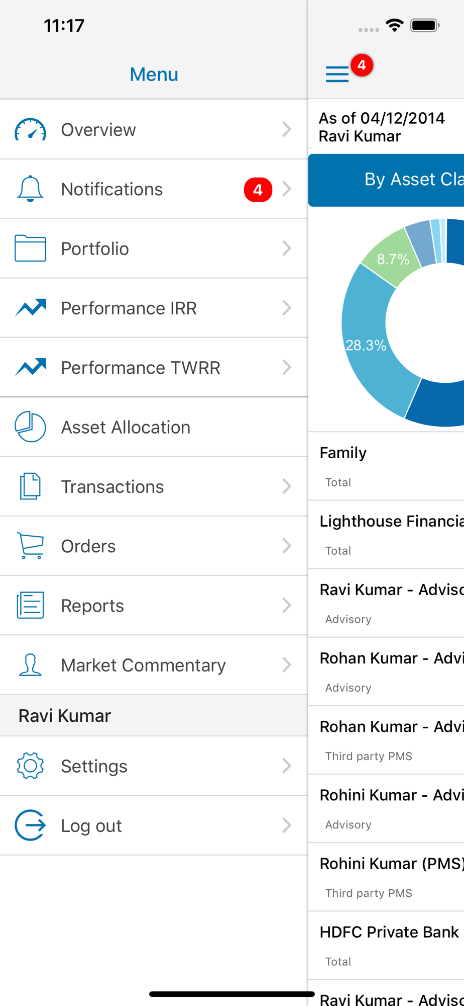This screenshot has height=1006, width=464.
Task: Open the Portfolio folder icon
Action: pos(30,248)
